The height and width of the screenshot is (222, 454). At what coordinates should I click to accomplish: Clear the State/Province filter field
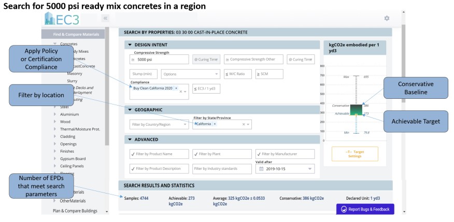pos(243,124)
